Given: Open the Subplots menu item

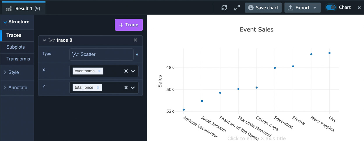Looking at the screenshot, I should point(17,47).
